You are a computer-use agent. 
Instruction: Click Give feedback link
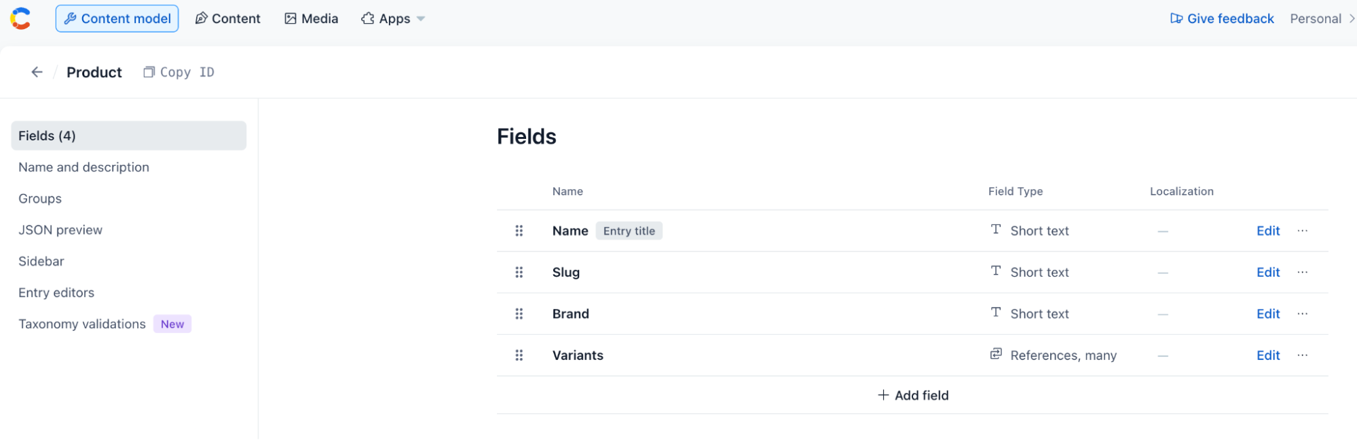click(1222, 18)
